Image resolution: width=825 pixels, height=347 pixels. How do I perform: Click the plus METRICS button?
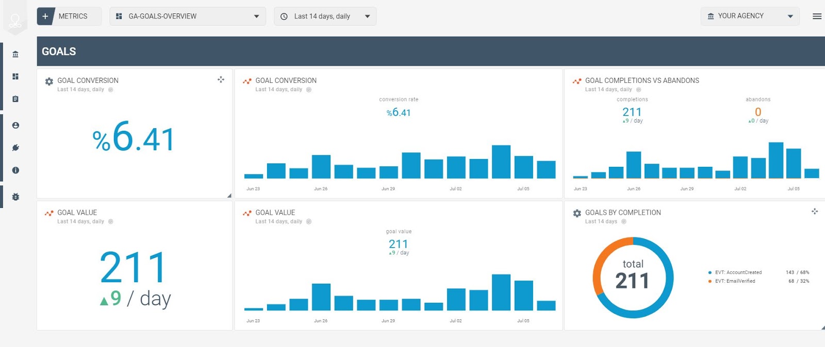(69, 16)
